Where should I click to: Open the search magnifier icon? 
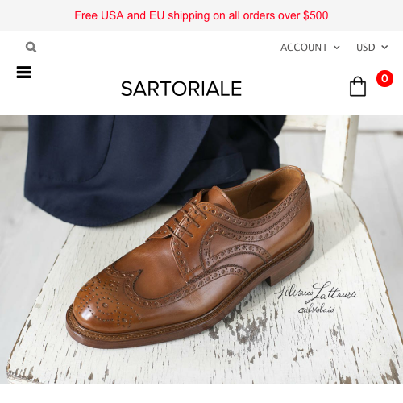(31, 47)
